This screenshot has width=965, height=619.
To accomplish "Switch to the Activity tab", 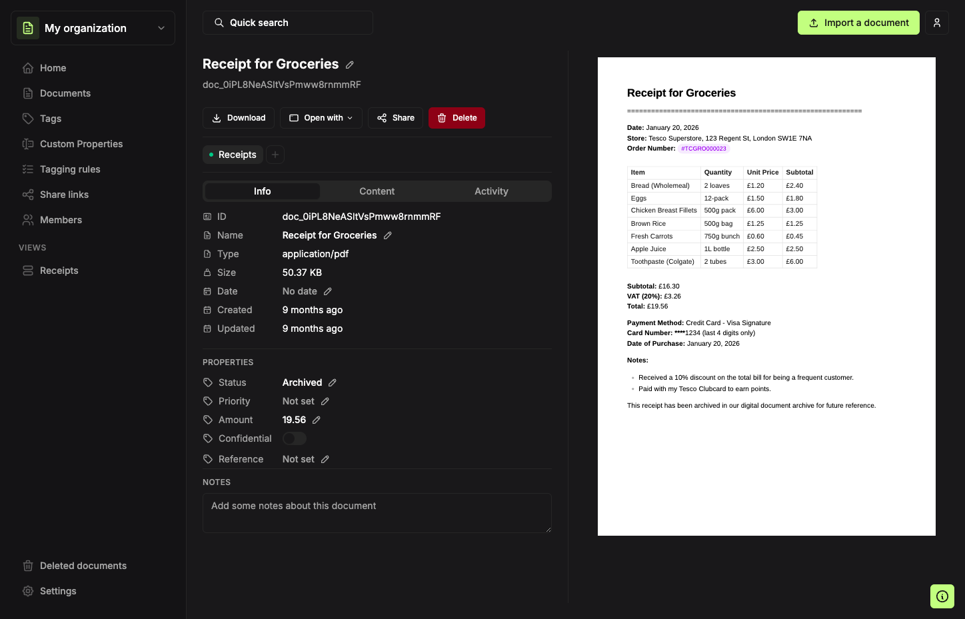I will click(x=492, y=191).
